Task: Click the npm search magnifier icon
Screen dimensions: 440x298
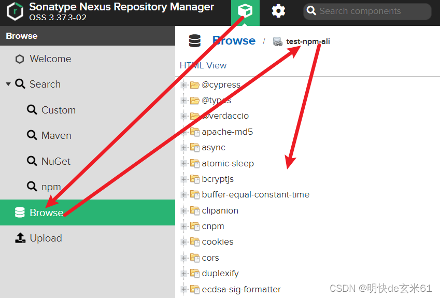Action: tap(32, 187)
